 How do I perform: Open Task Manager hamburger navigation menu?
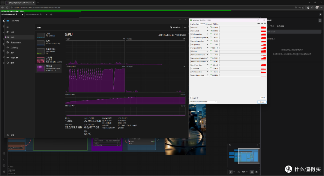click(x=7, y=27)
